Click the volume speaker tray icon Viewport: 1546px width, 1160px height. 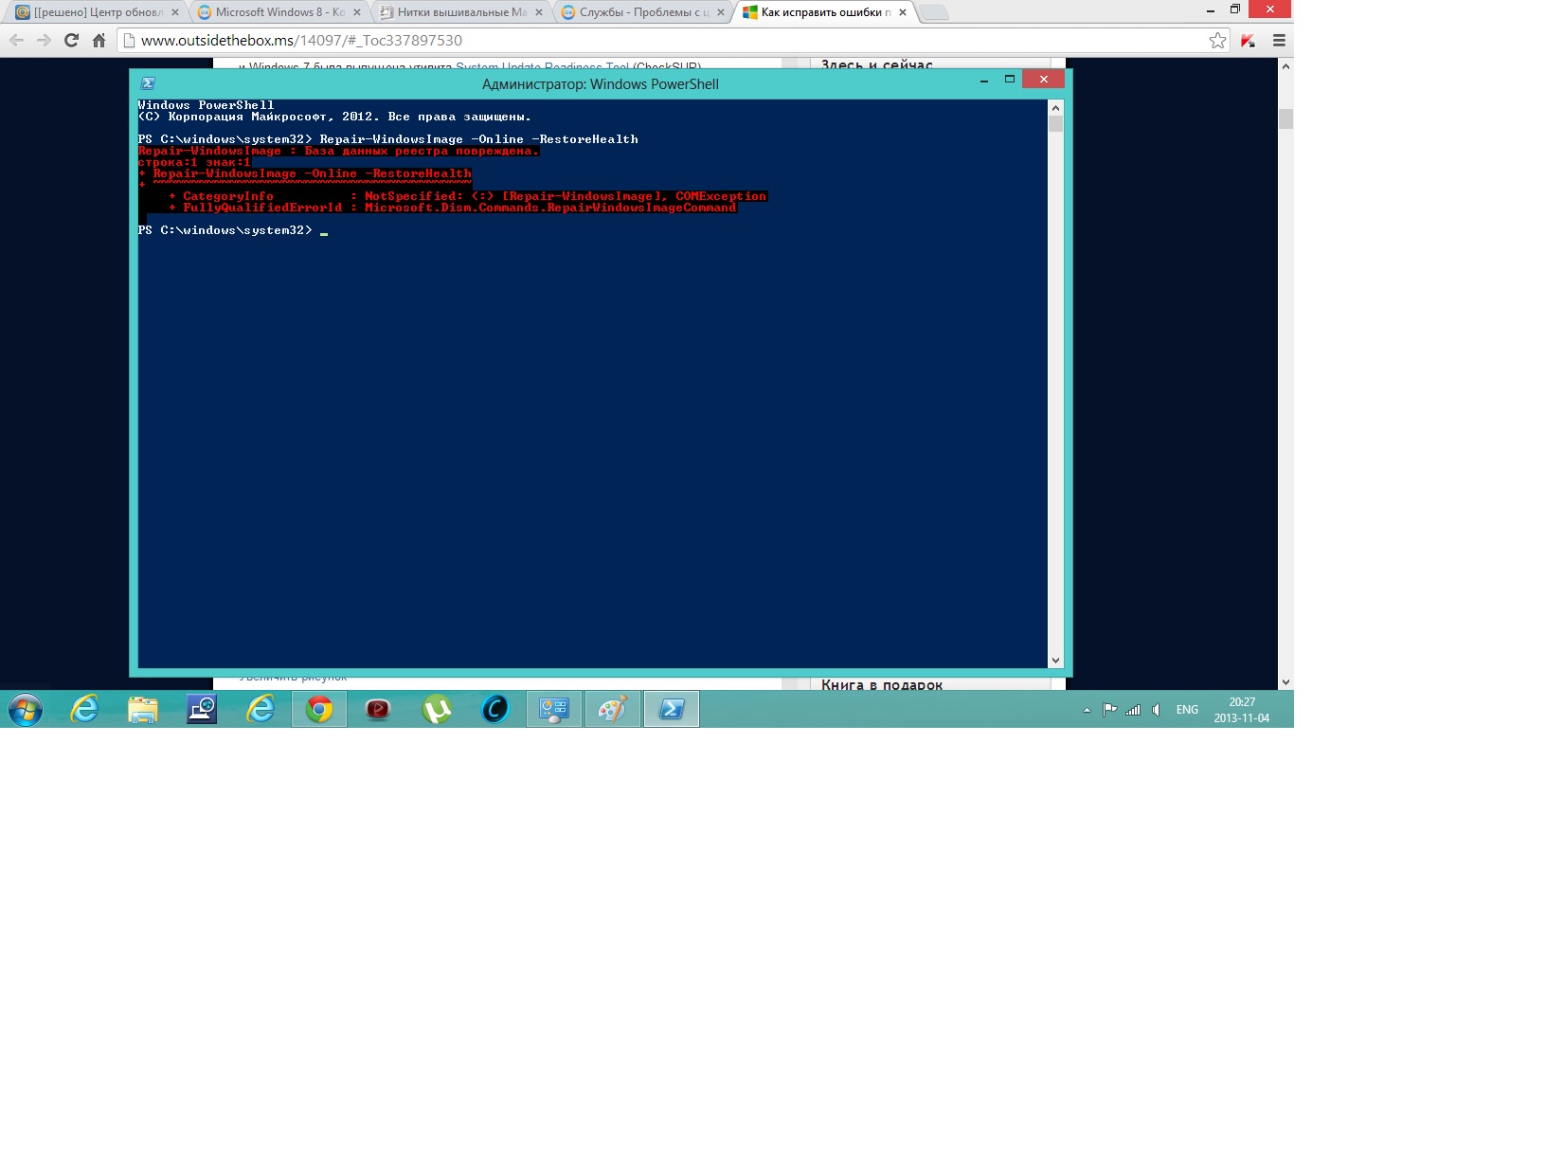pyautogui.click(x=1156, y=710)
